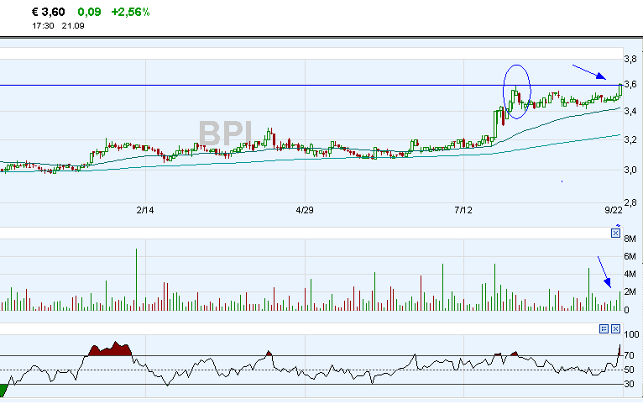Click the +2,56% percentage change
Screen dimensions: 643x404
click(x=130, y=13)
